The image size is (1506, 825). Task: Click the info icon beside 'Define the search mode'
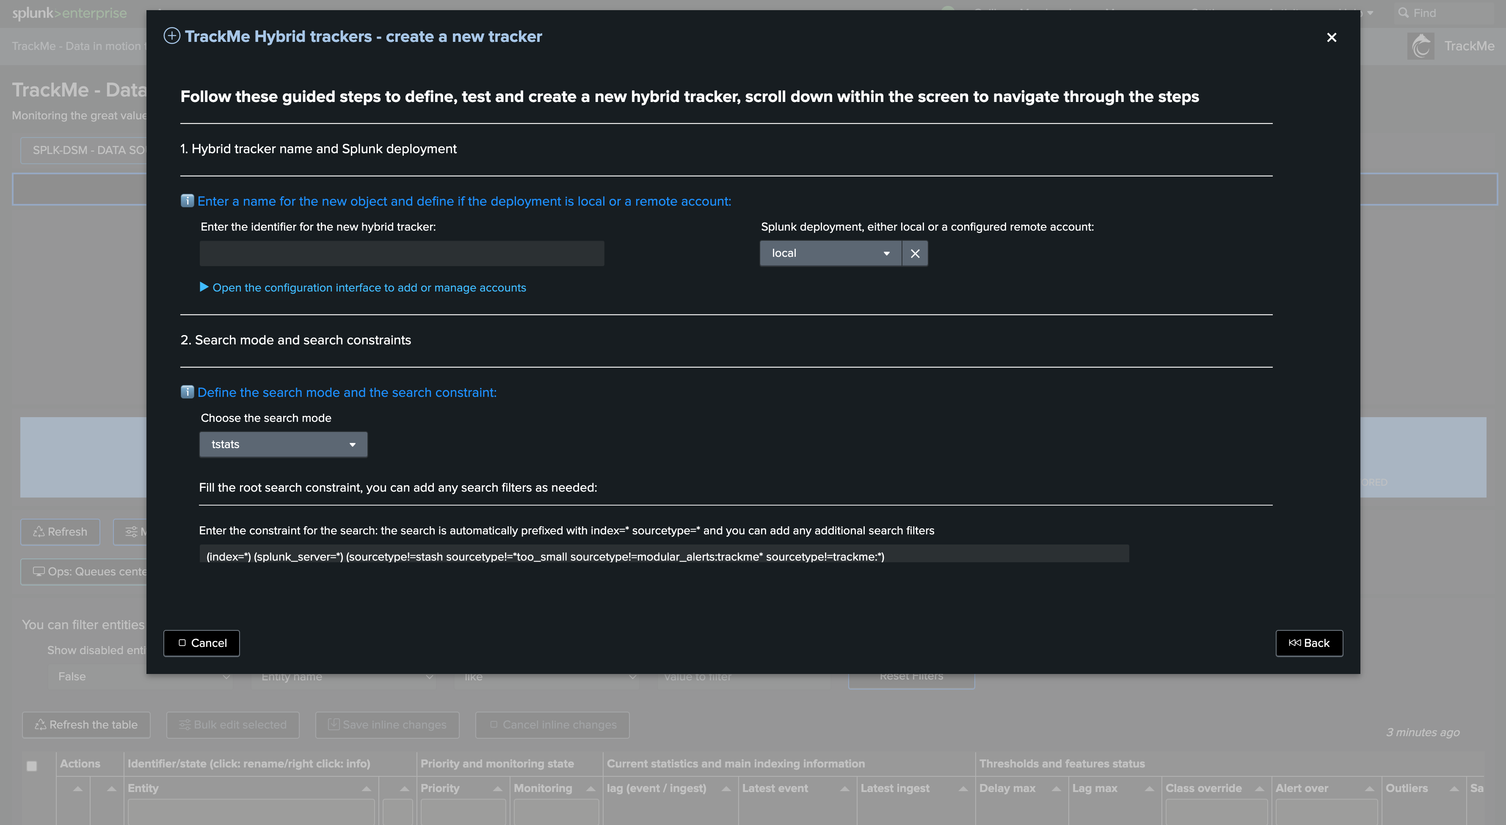tap(187, 392)
